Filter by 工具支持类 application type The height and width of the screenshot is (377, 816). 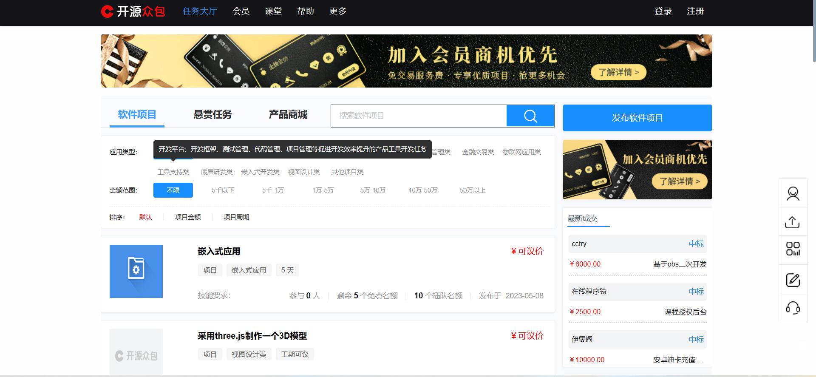point(173,172)
